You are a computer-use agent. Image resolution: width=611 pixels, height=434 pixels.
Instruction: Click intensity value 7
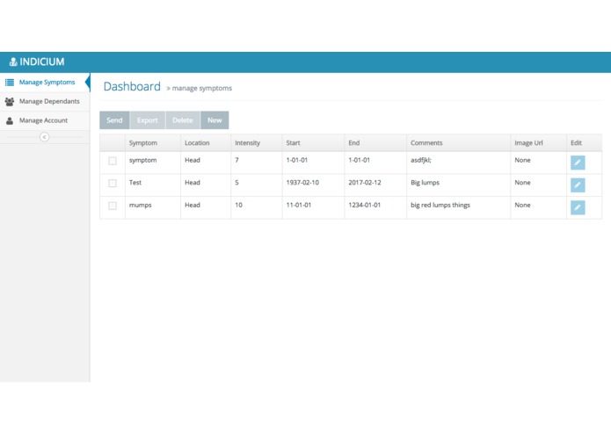236,160
